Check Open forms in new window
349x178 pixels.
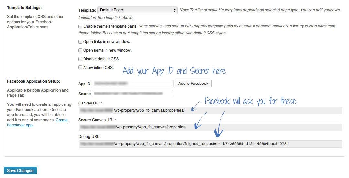pos(80,50)
